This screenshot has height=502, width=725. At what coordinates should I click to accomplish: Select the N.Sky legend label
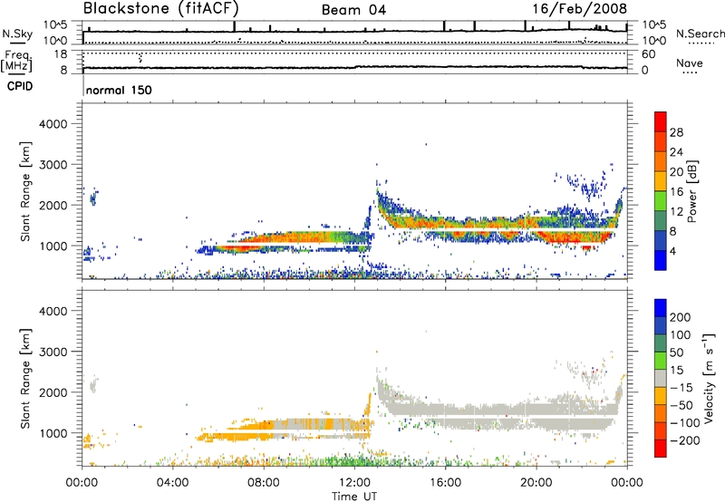(x=17, y=34)
